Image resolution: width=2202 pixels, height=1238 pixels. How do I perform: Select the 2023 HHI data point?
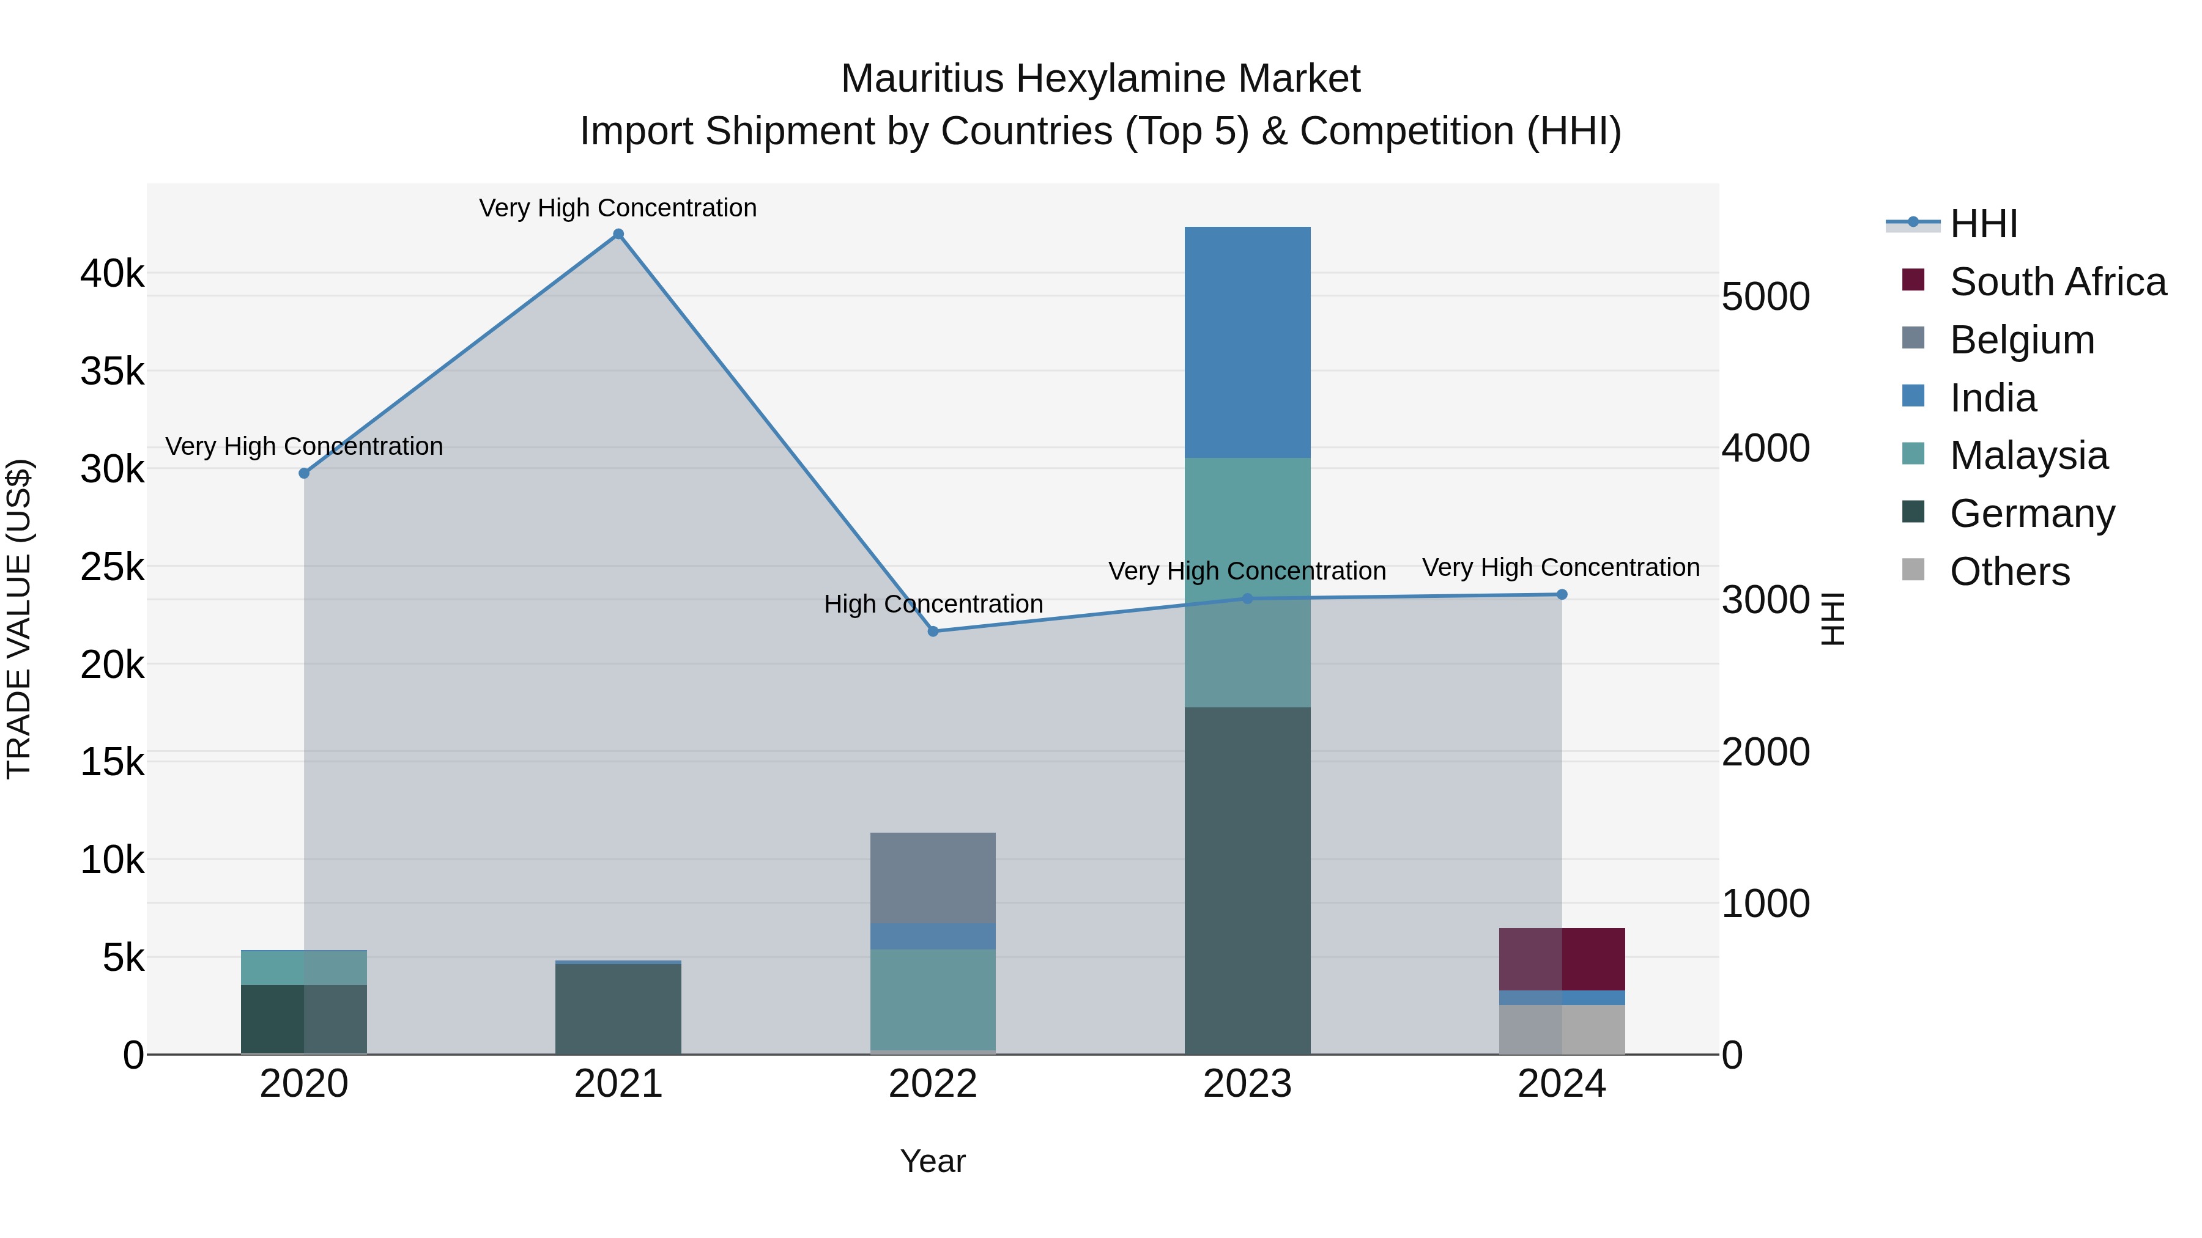(x=1247, y=599)
